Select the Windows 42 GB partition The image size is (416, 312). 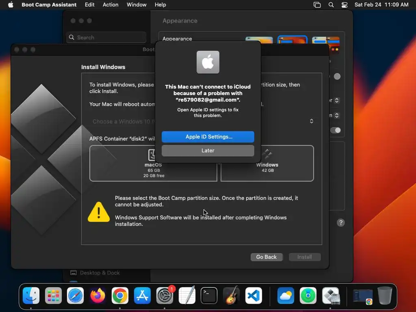pos(267,163)
